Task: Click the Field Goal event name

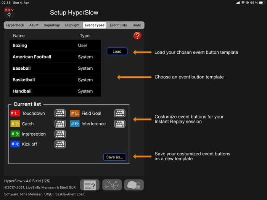Action: [x=92, y=113]
